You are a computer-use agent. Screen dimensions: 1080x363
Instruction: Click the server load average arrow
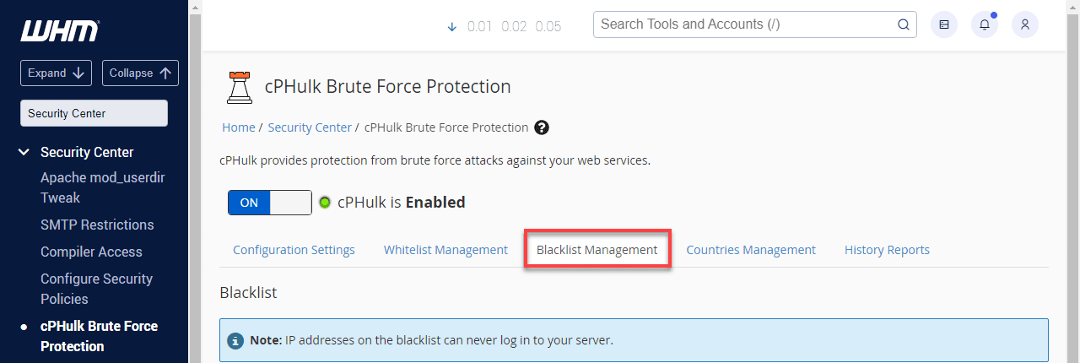[451, 26]
